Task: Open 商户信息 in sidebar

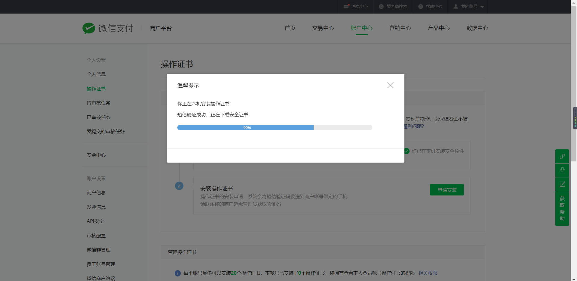Action: pos(96,192)
